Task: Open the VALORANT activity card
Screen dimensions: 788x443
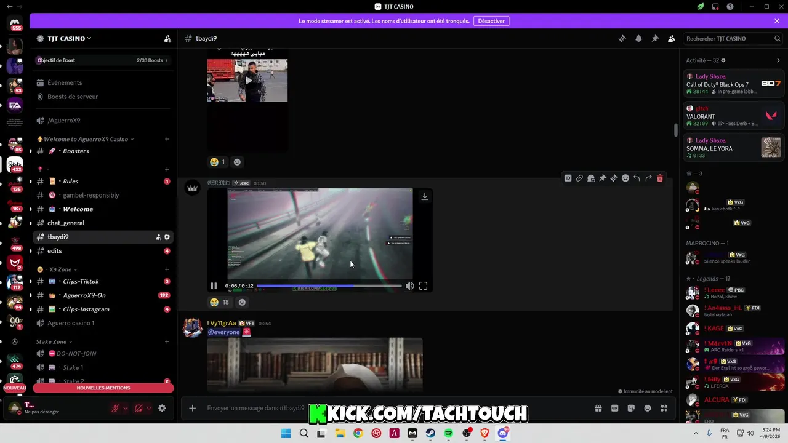Action: click(x=734, y=116)
